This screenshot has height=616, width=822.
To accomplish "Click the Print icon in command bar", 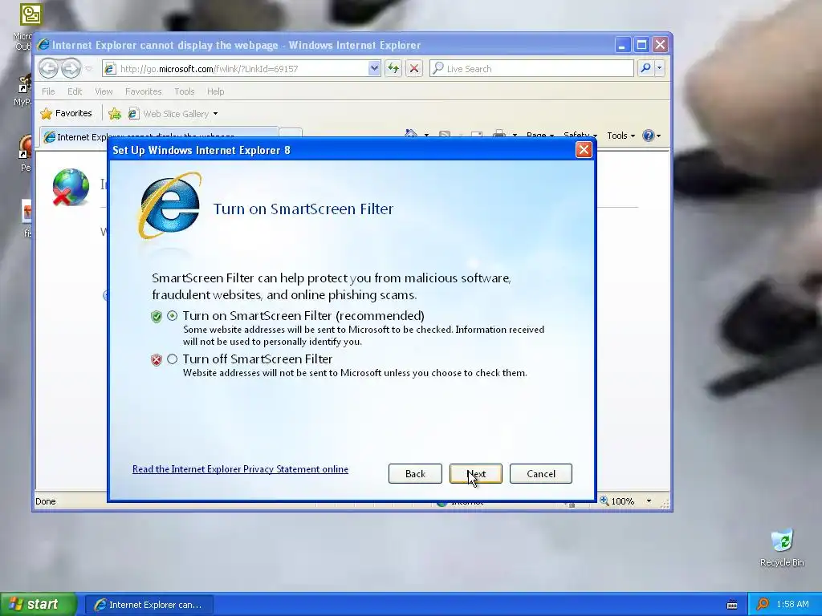I will point(499,135).
